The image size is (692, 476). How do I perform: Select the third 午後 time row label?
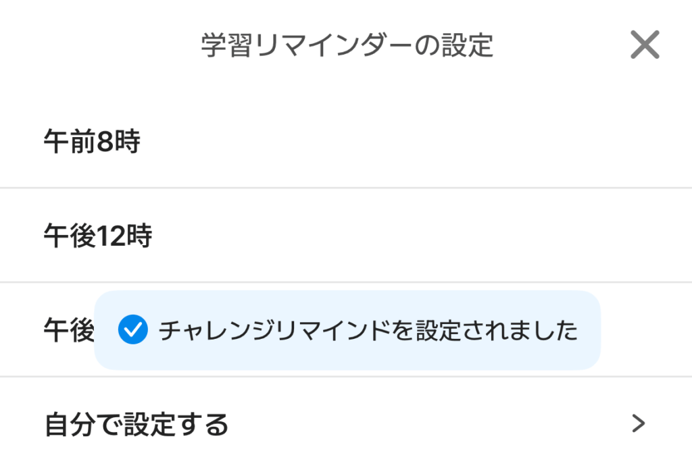point(68,329)
